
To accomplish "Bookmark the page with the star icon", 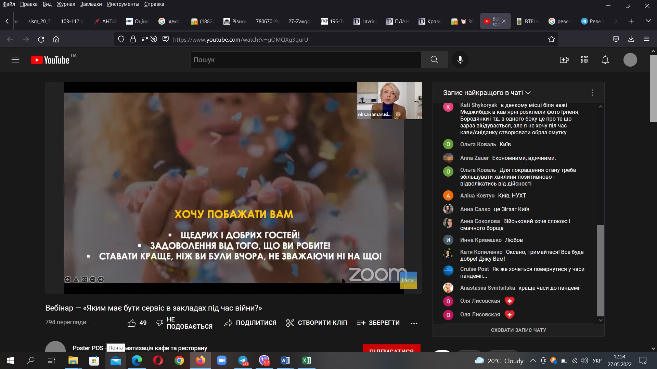I will pos(551,39).
